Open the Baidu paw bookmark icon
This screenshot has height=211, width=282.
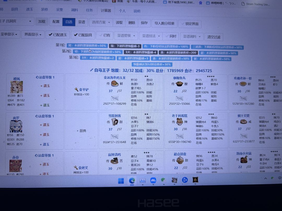click(x=201, y=3)
